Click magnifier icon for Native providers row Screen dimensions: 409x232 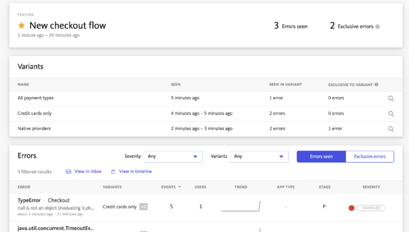coord(391,129)
